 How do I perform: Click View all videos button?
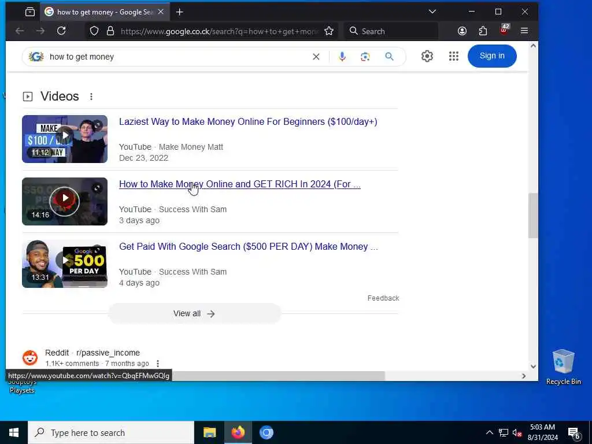[194, 314]
